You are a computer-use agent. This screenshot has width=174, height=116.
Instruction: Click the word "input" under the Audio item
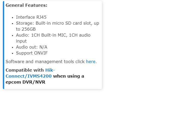tap(21, 41)
